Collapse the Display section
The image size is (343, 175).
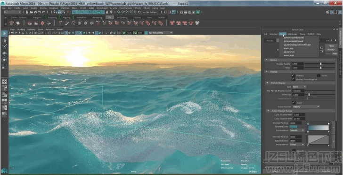click(267, 71)
